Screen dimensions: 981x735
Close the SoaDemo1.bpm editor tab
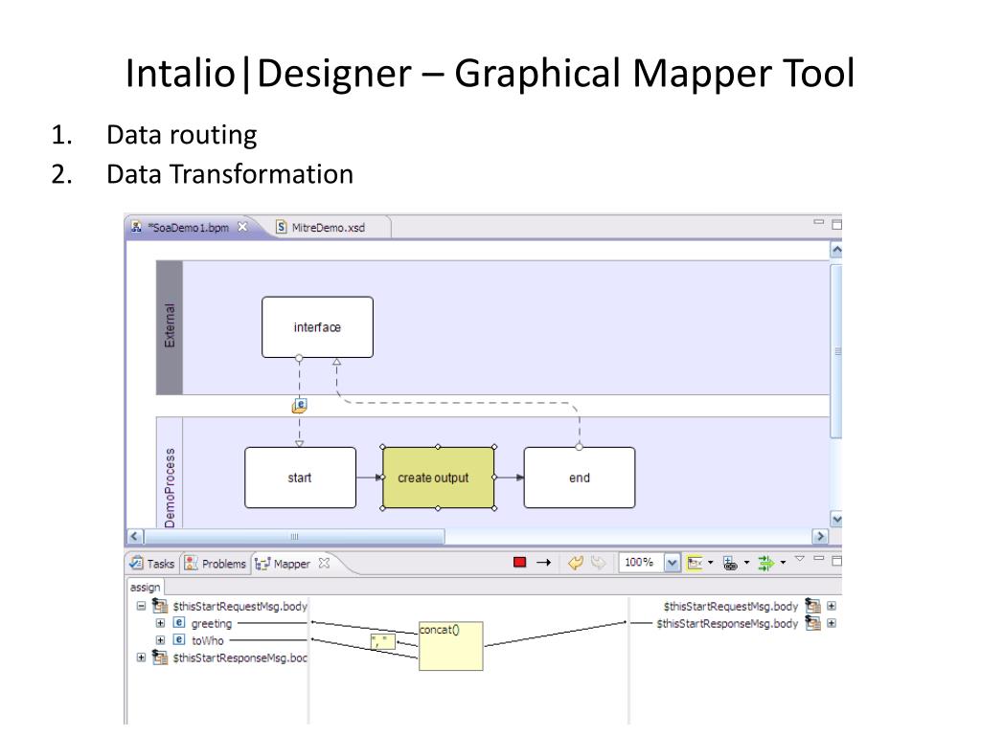242,227
